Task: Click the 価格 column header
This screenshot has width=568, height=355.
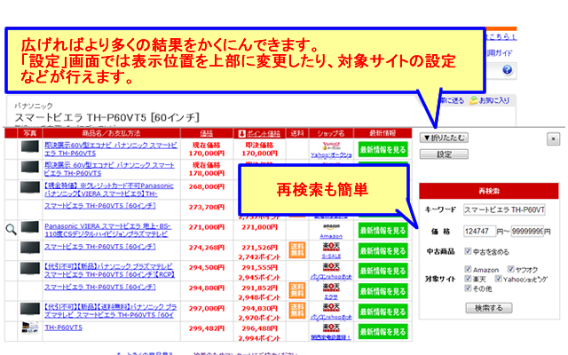Action: point(205,132)
